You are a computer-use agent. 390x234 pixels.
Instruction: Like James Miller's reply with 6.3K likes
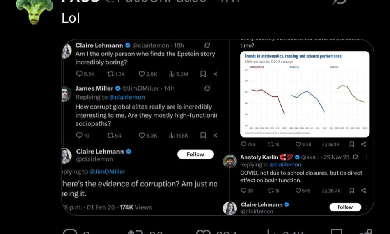click(x=142, y=135)
